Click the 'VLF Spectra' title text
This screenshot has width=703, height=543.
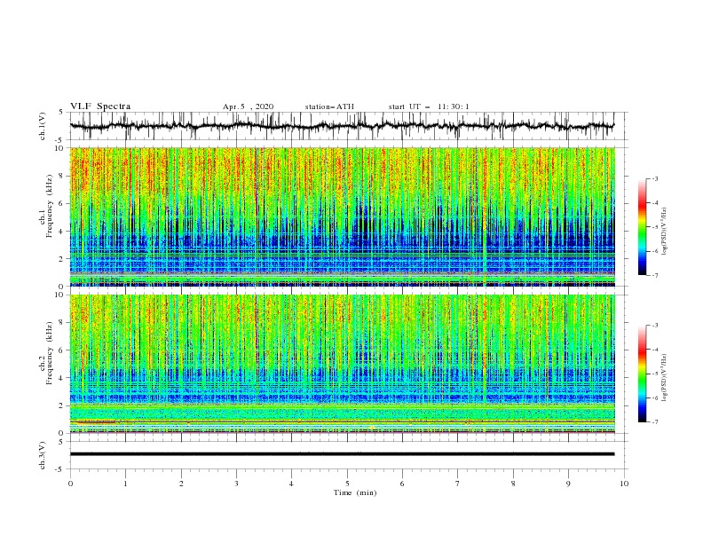click(100, 106)
